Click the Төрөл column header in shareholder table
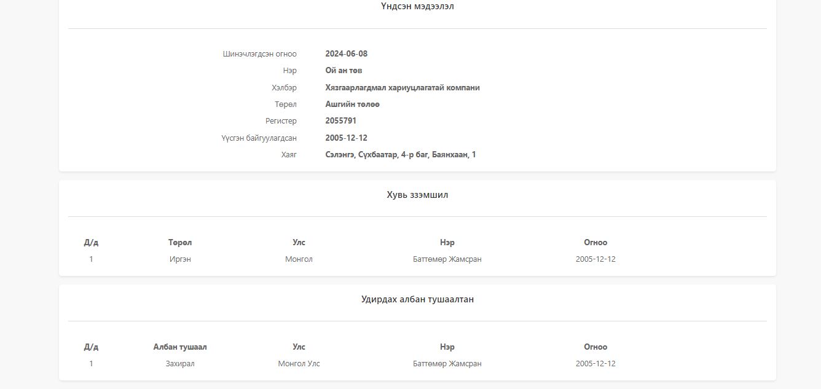Screen dimensions: 821x389 (180, 243)
